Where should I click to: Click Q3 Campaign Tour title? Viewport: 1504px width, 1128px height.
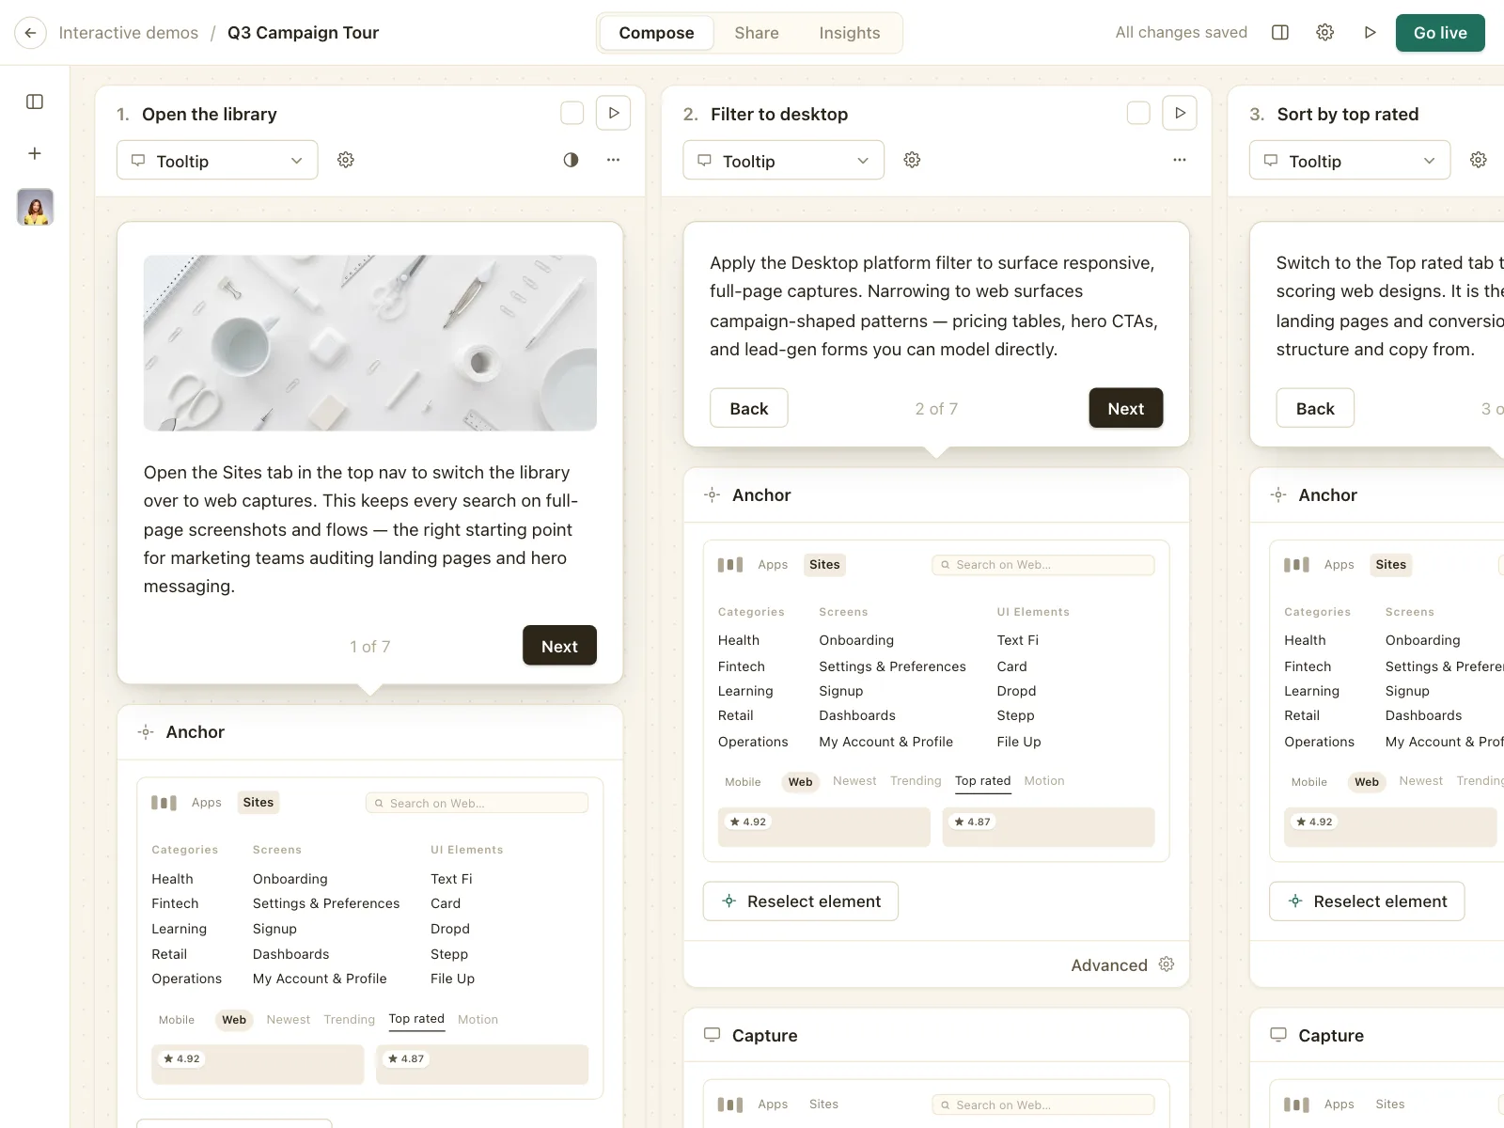[303, 33]
